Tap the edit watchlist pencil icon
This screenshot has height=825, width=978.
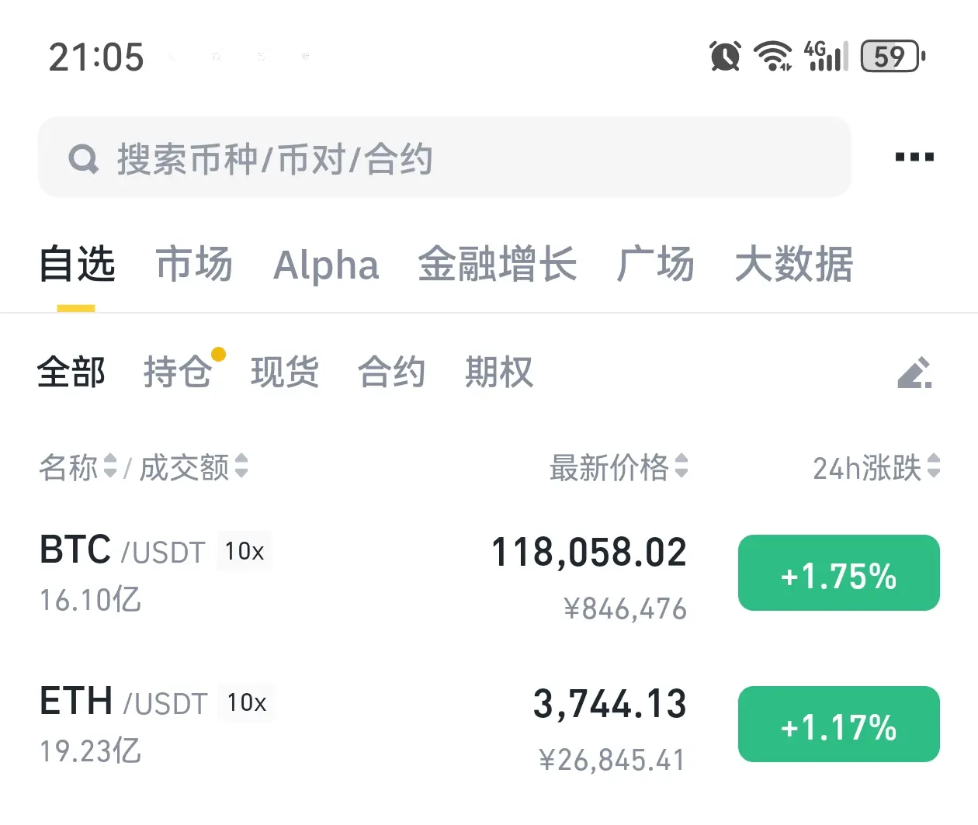pos(914,373)
